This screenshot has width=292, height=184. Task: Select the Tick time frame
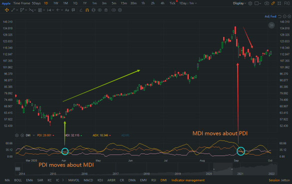[x=172, y=3]
